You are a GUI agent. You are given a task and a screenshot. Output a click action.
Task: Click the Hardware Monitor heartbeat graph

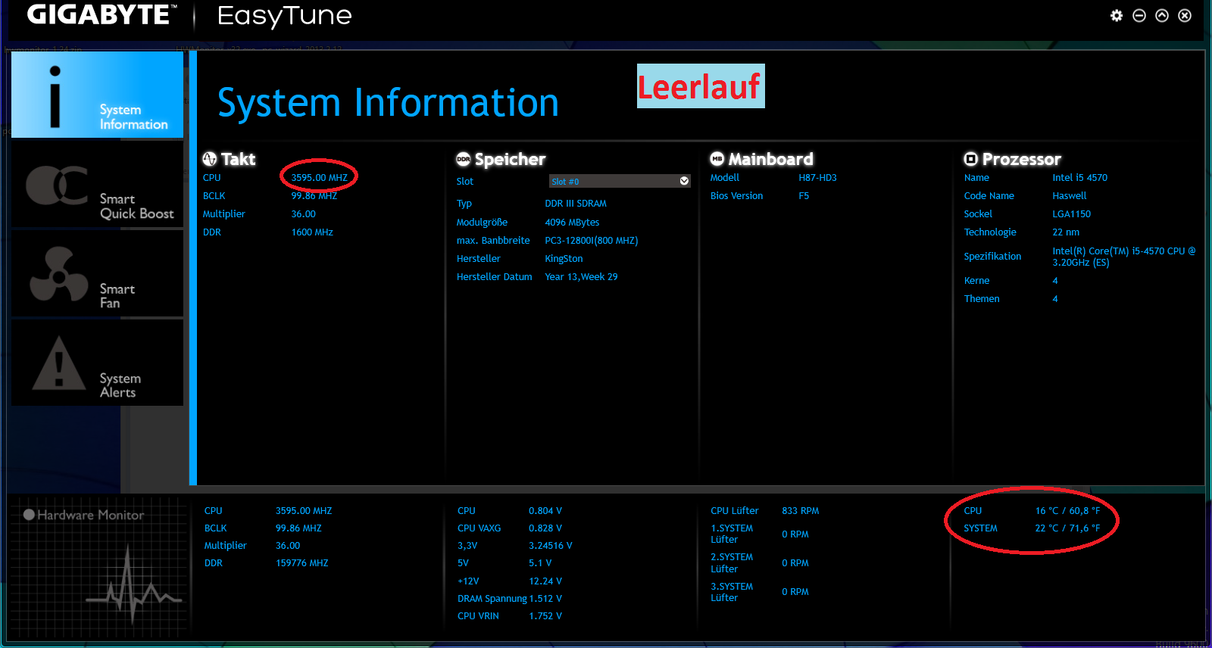point(133,583)
